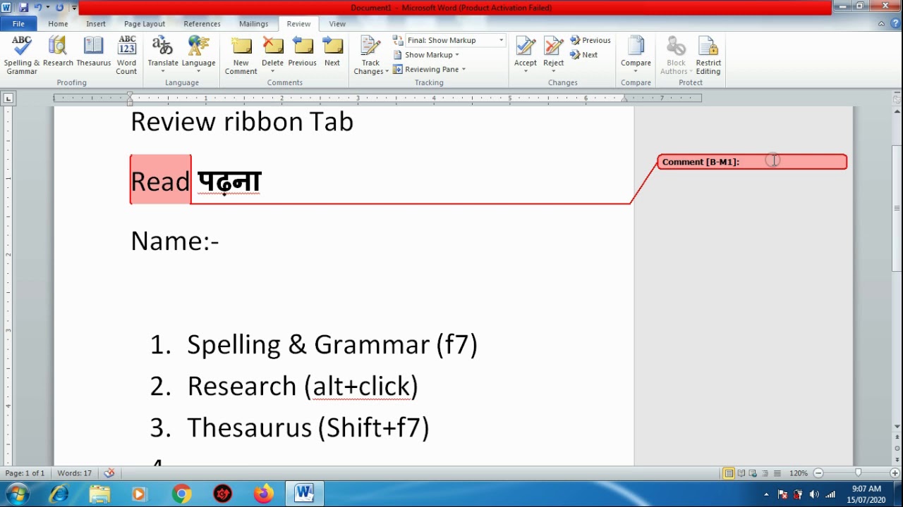Switch to Web Layout view

tap(753, 473)
